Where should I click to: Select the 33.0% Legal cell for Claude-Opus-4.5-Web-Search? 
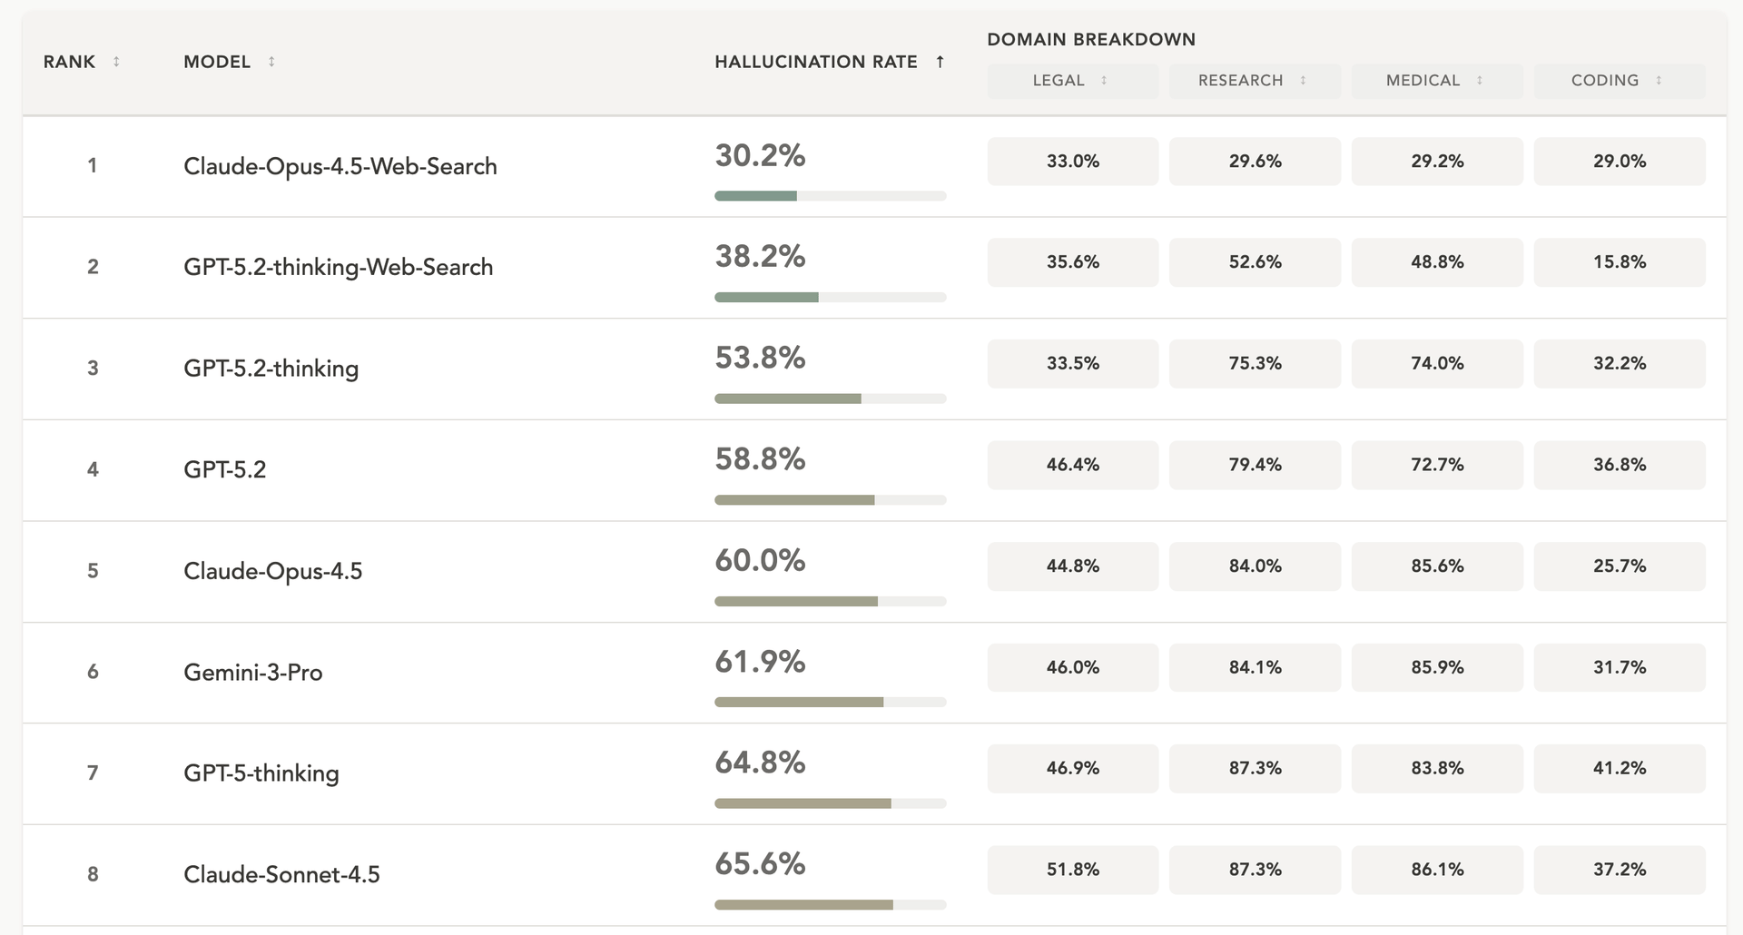pos(1072,162)
